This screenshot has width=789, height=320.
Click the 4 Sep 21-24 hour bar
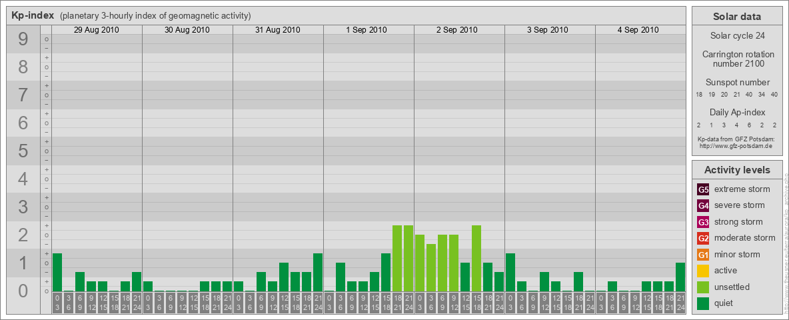coord(680,277)
